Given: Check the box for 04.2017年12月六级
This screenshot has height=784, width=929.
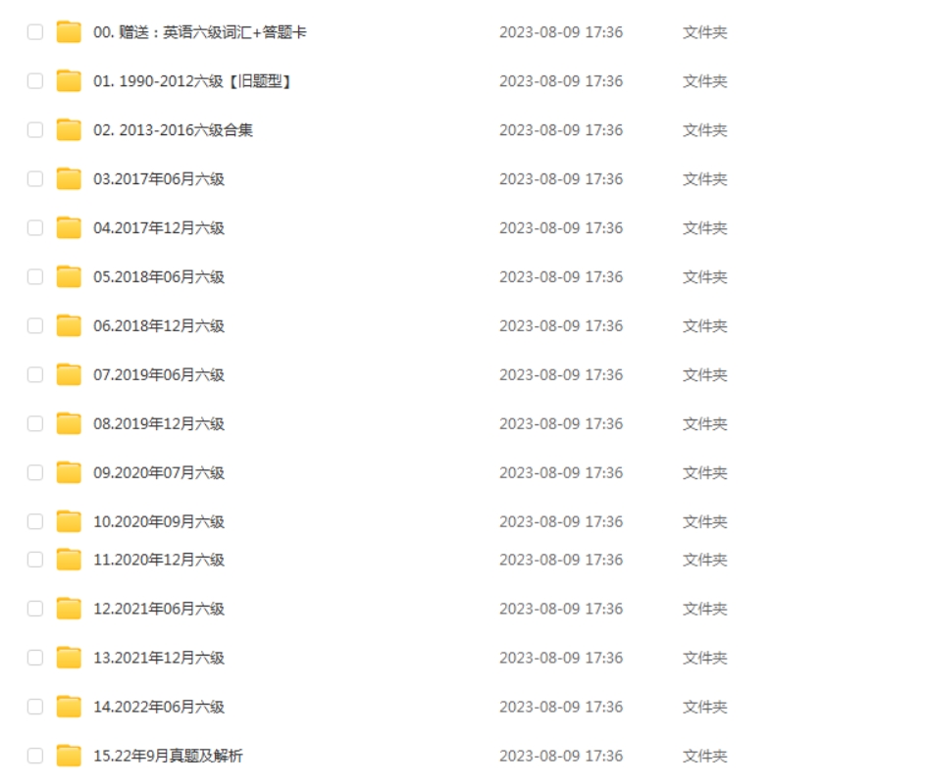Looking at the screenshot, I should [x=35, y=227].
